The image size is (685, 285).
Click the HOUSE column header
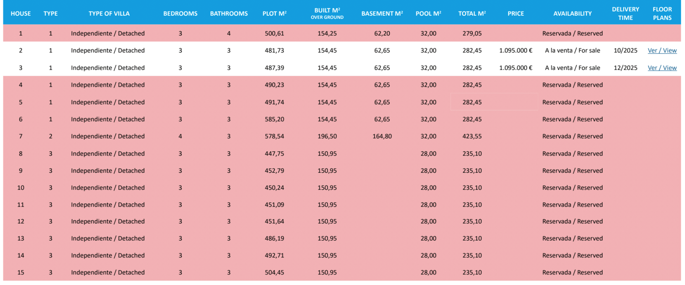(x=21, y=14)
